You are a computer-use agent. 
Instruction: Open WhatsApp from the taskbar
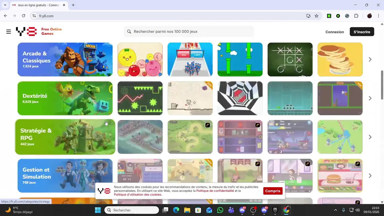pos(220,210)
